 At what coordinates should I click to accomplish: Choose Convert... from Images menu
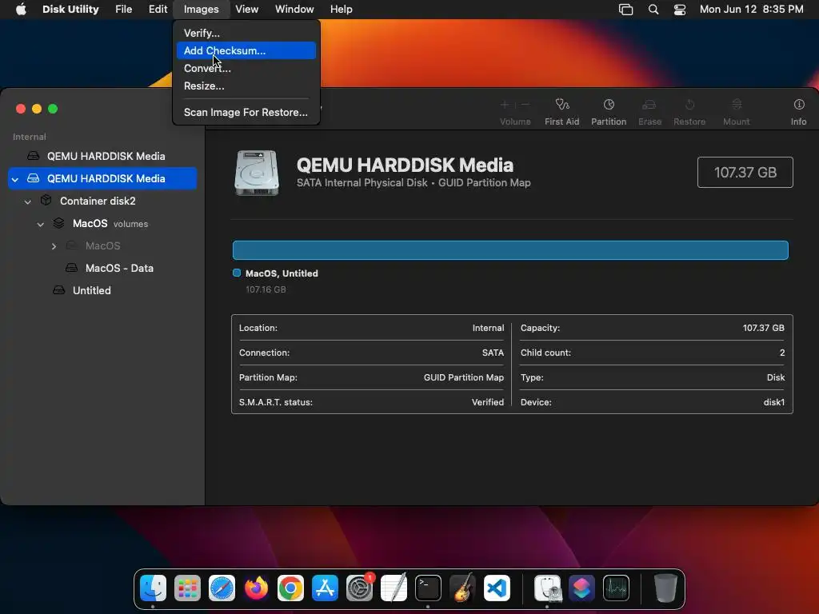pyautogui.click(x=246, y=69)
